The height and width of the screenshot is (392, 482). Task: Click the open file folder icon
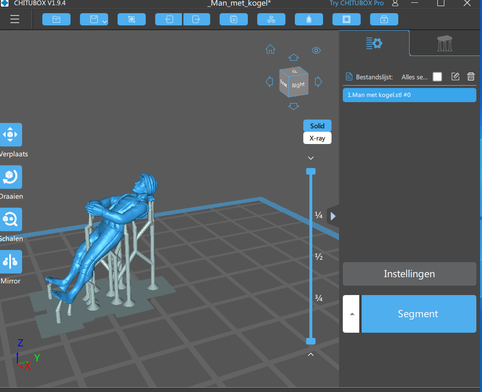pyautogui.click(x=56, y=19)
